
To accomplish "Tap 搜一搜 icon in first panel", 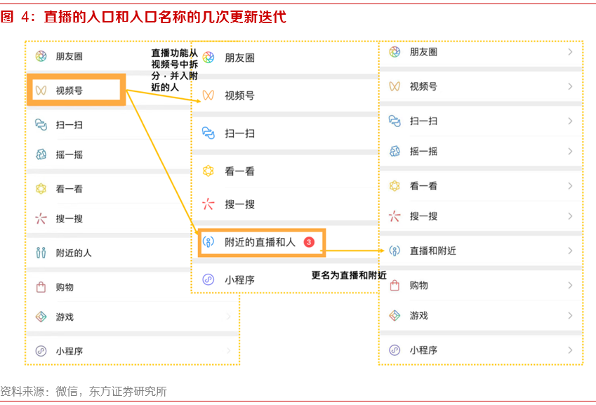I will point(41,218).
